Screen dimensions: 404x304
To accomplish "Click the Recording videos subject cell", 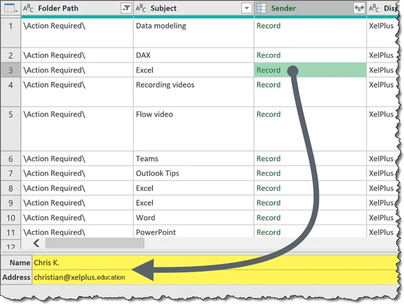I will (x=165, y=85).
